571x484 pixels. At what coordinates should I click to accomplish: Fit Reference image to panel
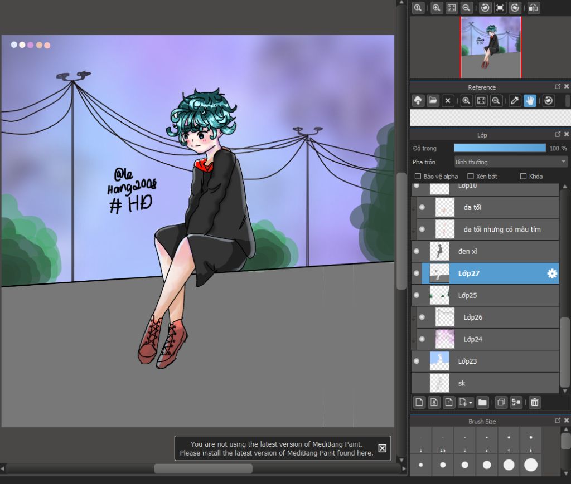coord(481,101)
